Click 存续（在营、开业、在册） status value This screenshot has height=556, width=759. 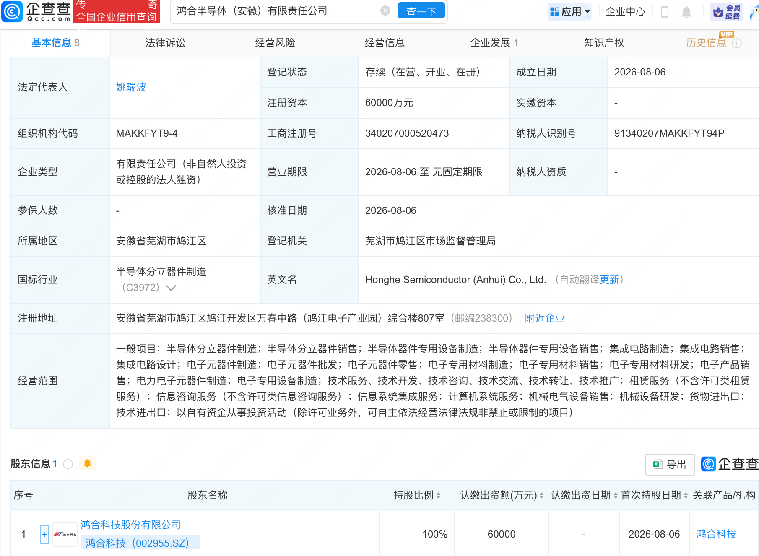pos(423,72)
